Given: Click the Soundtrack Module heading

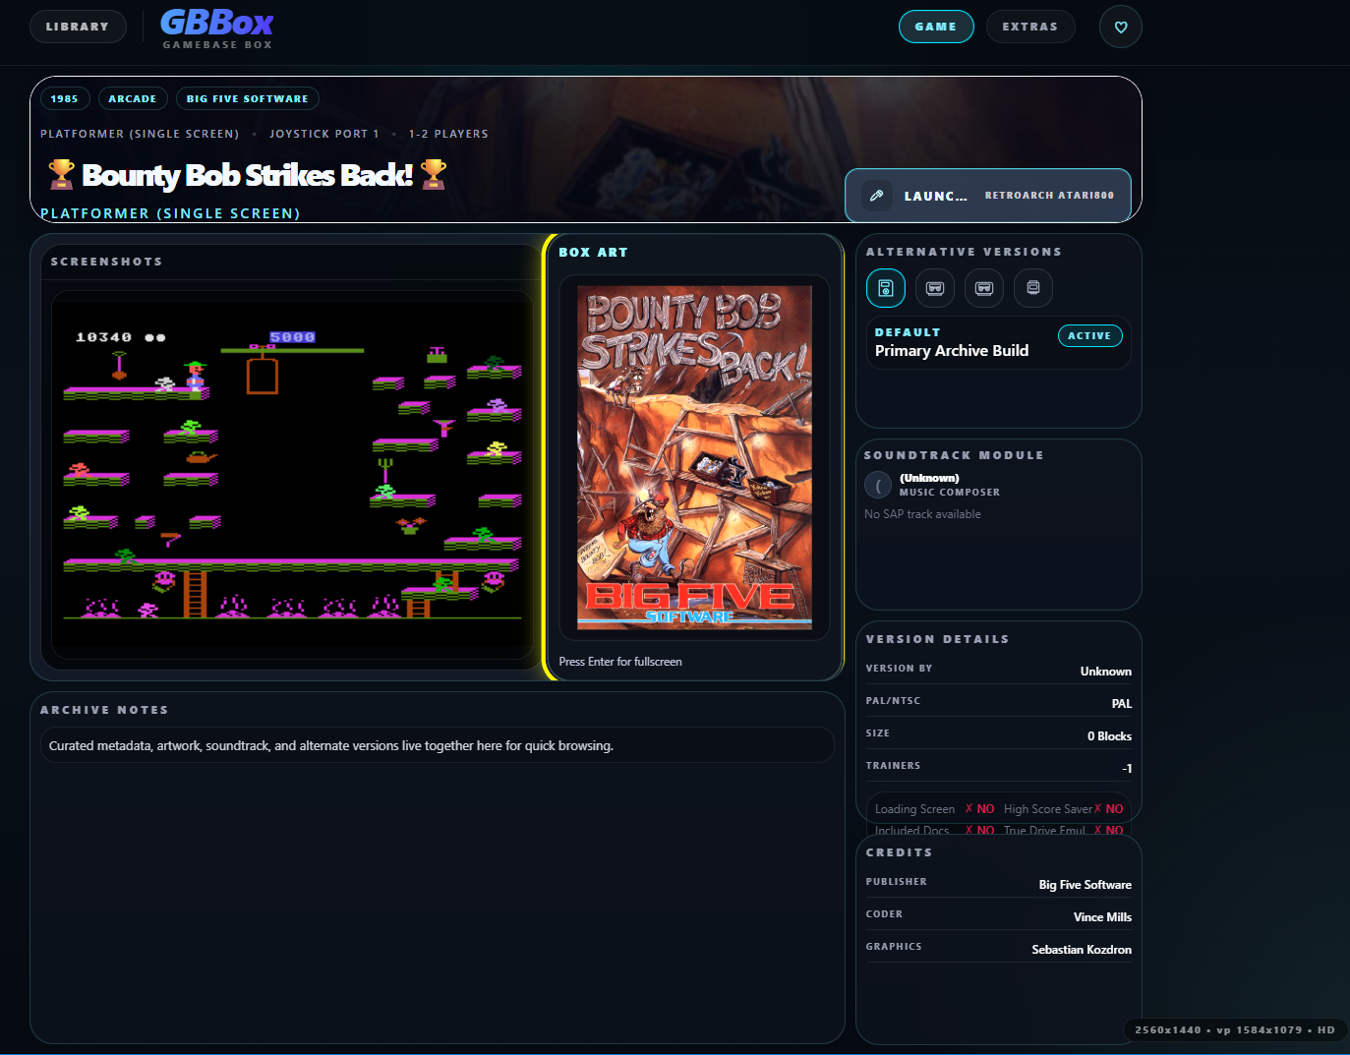Looking at the screenshot, I should 954,455.
